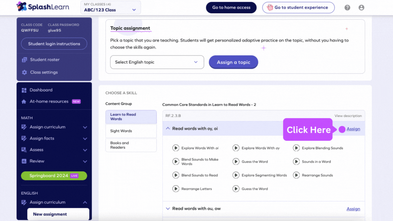
Task: Select the Sight Words content group
Action: click(x=131, y=131)
